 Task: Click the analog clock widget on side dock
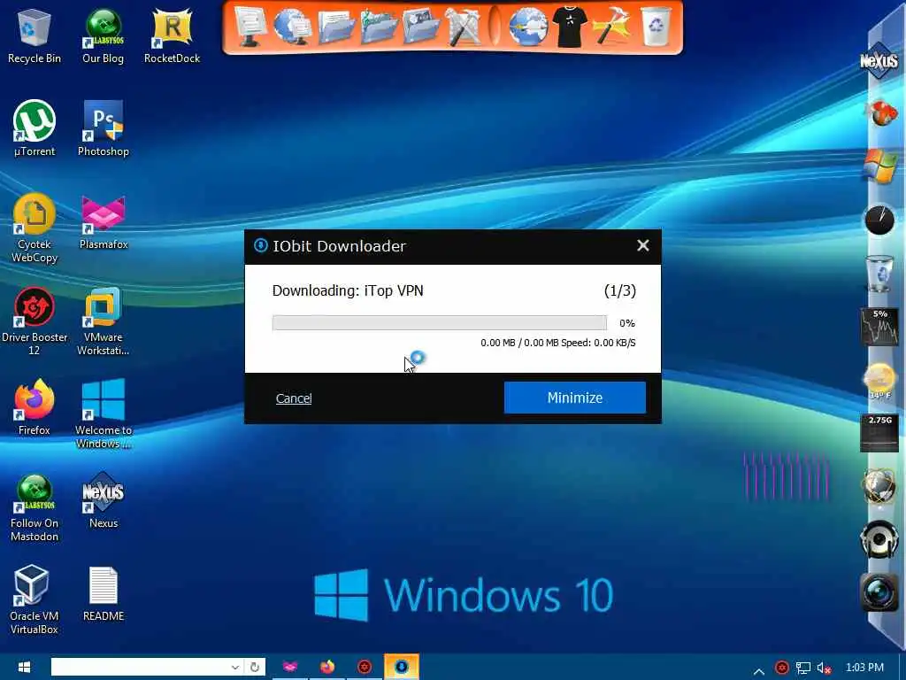click(x=879, y=220)
